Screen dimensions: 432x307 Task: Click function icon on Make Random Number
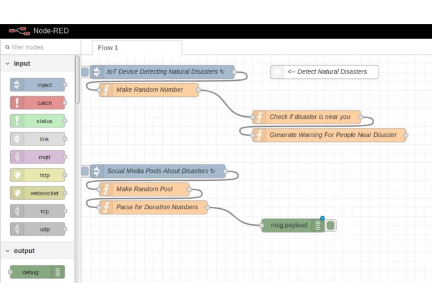point(106,90)
